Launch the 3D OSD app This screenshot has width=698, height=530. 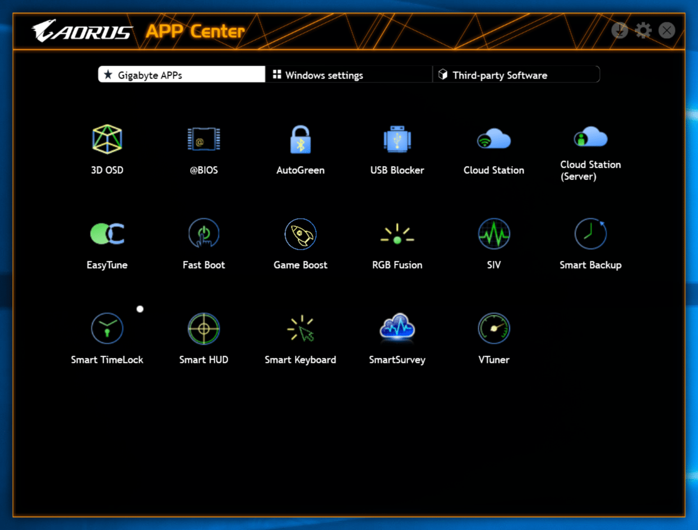[107, 140]
